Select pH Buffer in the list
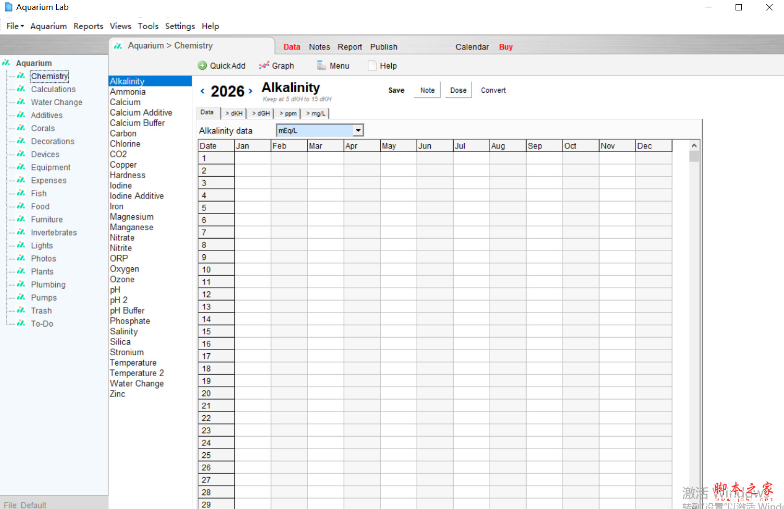Screen dimensions: 784x509 (x=127, y=311)
